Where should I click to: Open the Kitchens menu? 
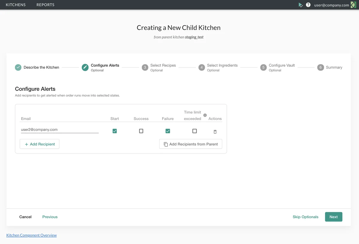(16, 5)
